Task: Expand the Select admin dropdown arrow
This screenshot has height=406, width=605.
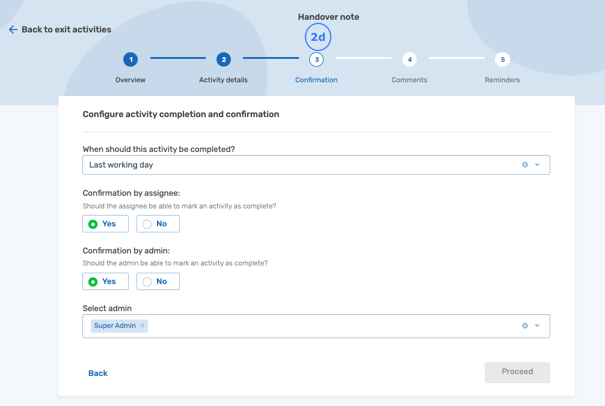Action: tap(538, 326)
